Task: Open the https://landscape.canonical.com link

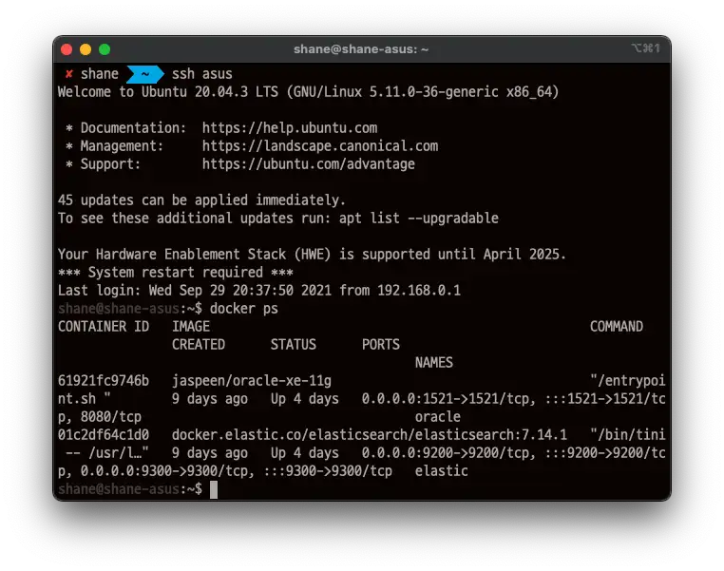Action: 320,146
